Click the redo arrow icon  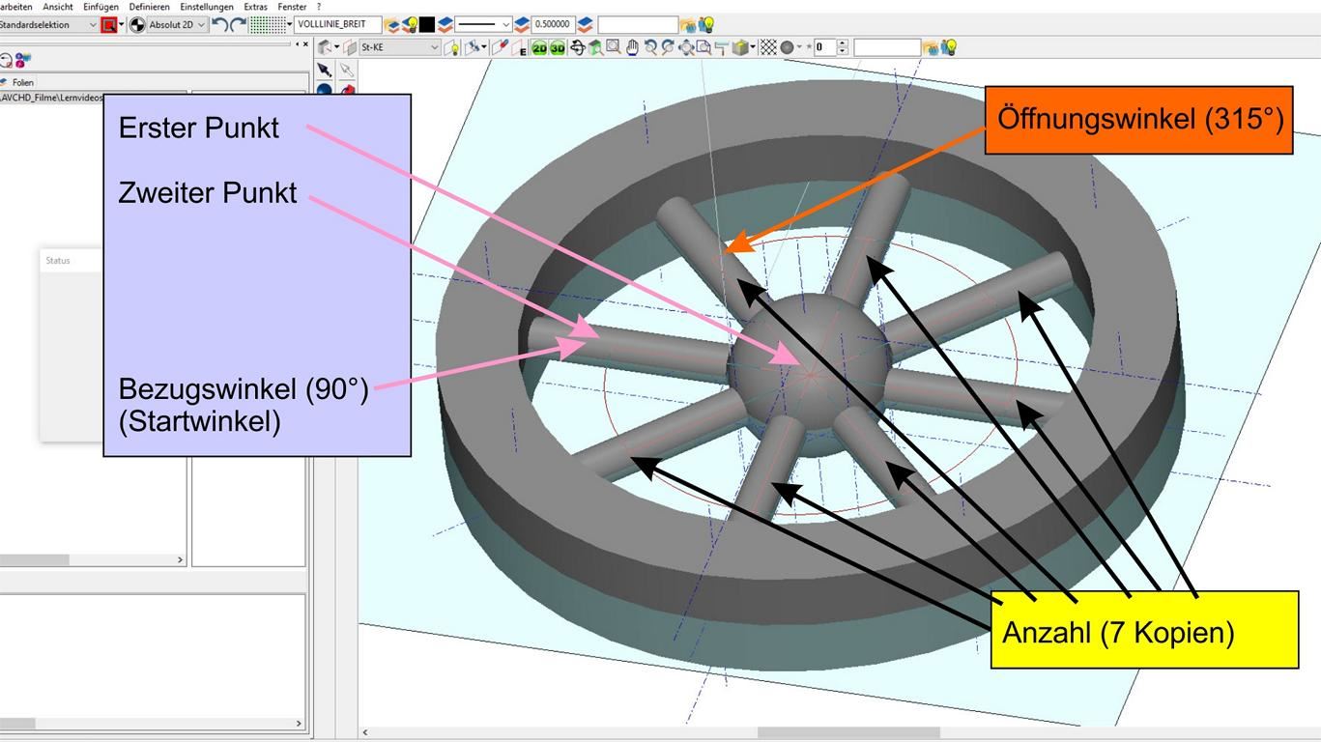(x=238, y=25)
